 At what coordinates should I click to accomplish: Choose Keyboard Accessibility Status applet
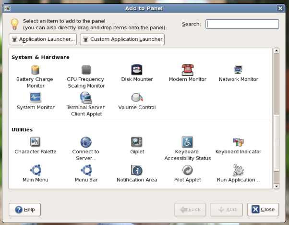[x=187, y=142]
